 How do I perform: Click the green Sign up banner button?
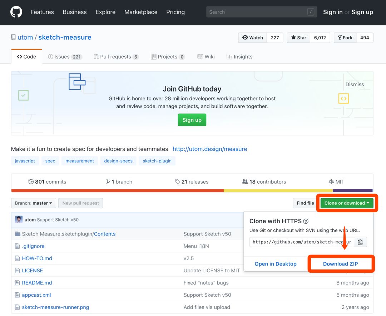pyautogui.click(x=192, y=120)
